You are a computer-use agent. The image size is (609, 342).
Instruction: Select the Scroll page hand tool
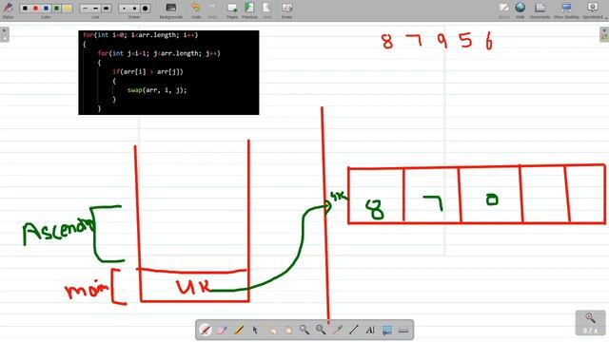point(287,330)
